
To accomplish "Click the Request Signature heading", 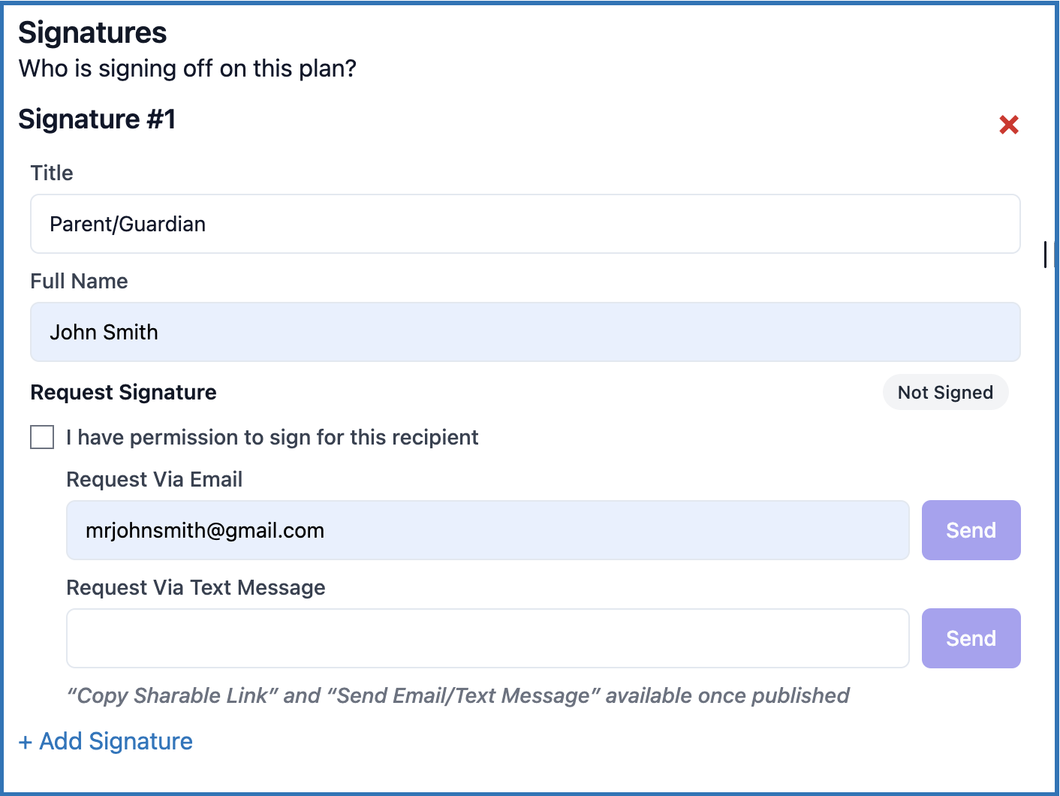I will [x=123, y=392].
